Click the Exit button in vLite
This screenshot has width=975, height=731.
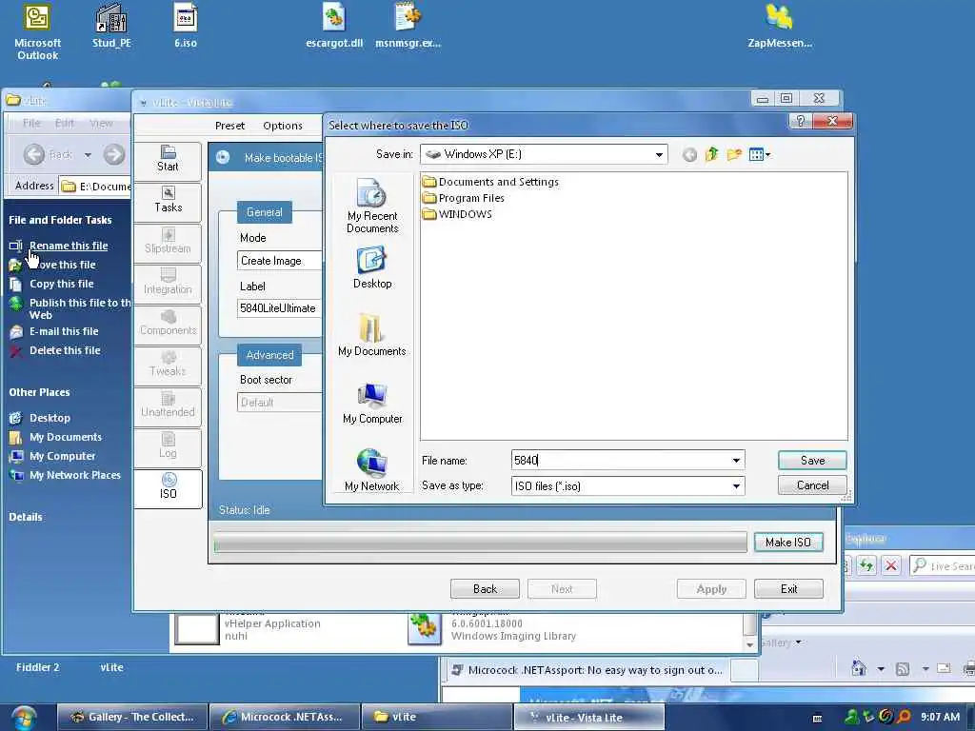pyautogui.click(x=788, y=588)
